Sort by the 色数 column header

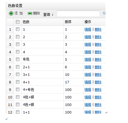(26, 22)
